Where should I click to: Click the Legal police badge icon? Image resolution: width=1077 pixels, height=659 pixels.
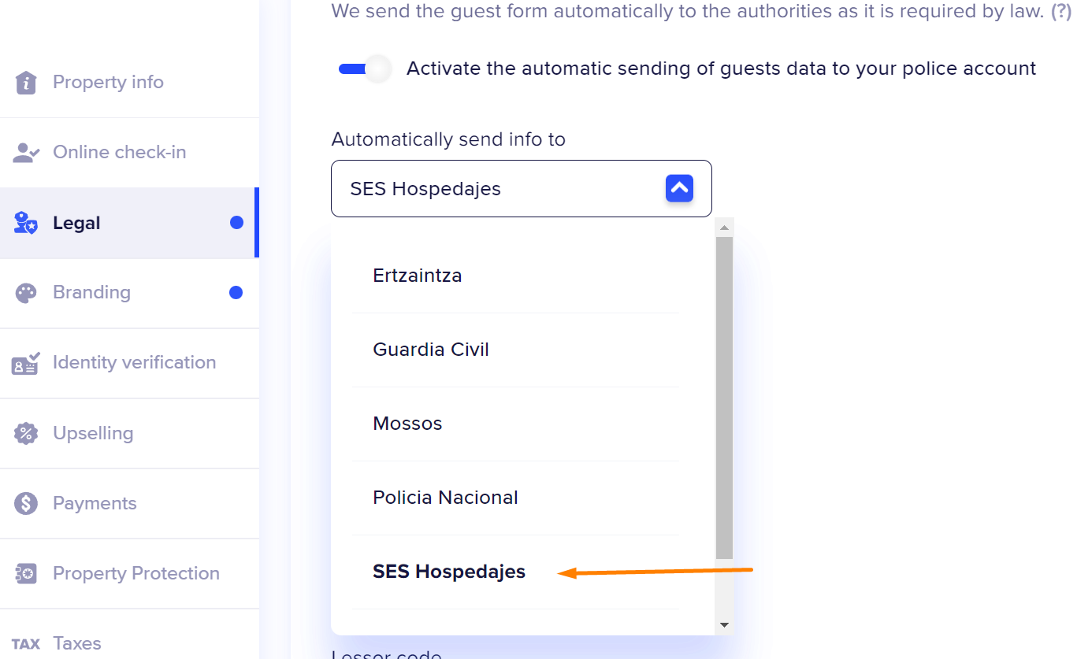tap(26, 224)
